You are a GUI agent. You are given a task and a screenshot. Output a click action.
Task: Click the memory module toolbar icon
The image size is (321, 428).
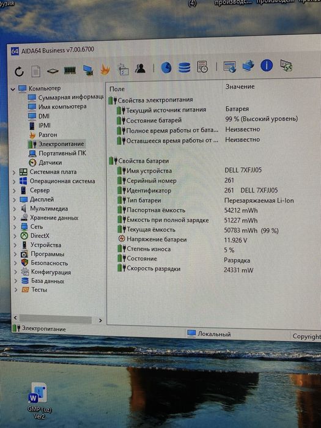[70, 70]
